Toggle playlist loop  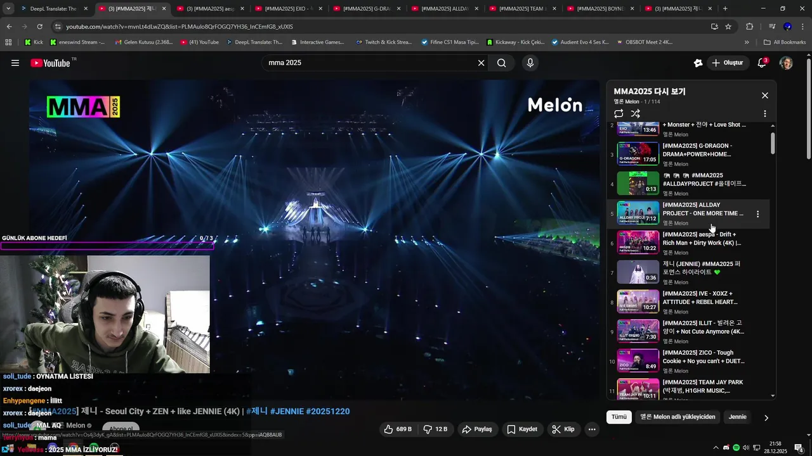tap(619, 114)
